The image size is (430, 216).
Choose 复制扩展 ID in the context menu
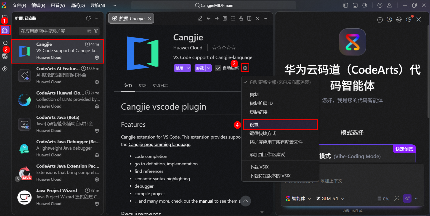280,103
